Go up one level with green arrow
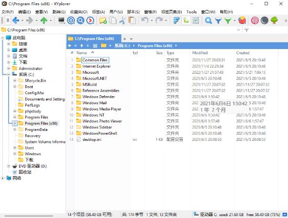Image resolution: width=288 pixels, height=218 pixels. (44, 20)
